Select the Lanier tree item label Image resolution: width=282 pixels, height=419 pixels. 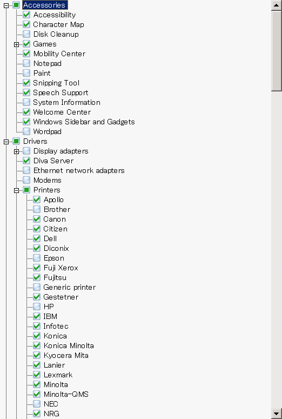tap(54, 365)
